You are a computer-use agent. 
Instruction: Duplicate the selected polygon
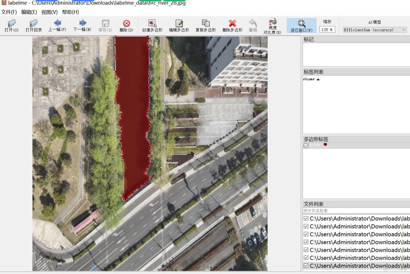tap(206, 25)
